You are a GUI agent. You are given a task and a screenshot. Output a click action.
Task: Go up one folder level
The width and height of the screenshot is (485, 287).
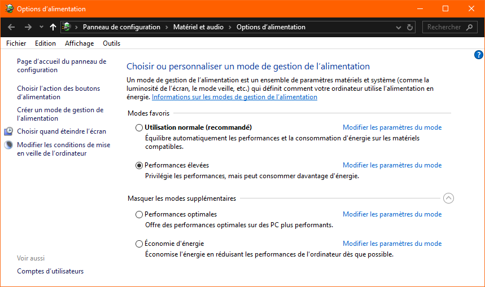53,27
